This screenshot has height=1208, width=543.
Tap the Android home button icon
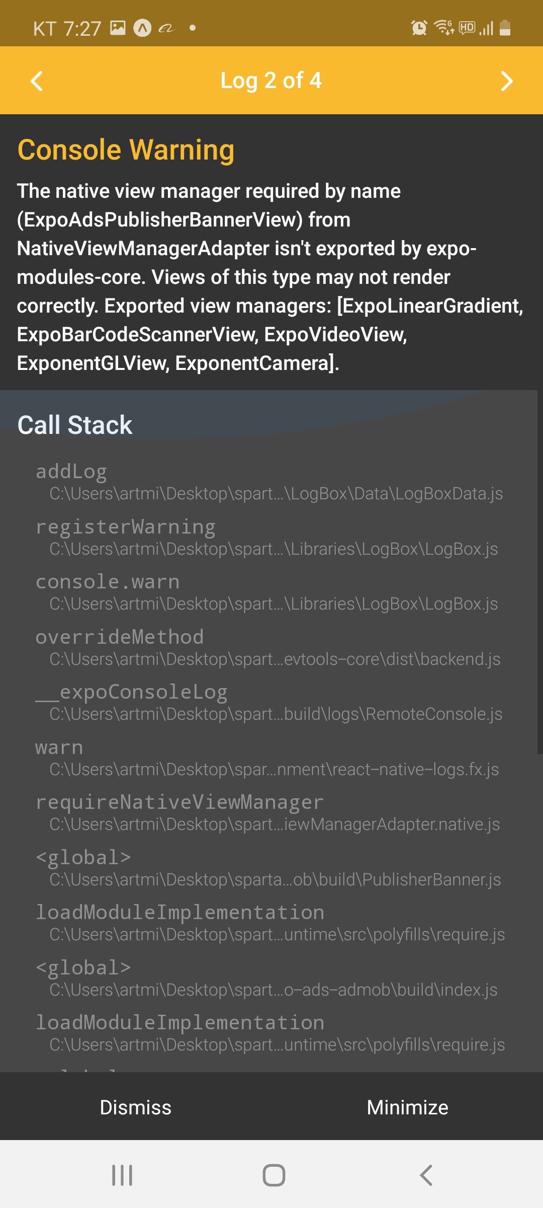[274, 1175]
